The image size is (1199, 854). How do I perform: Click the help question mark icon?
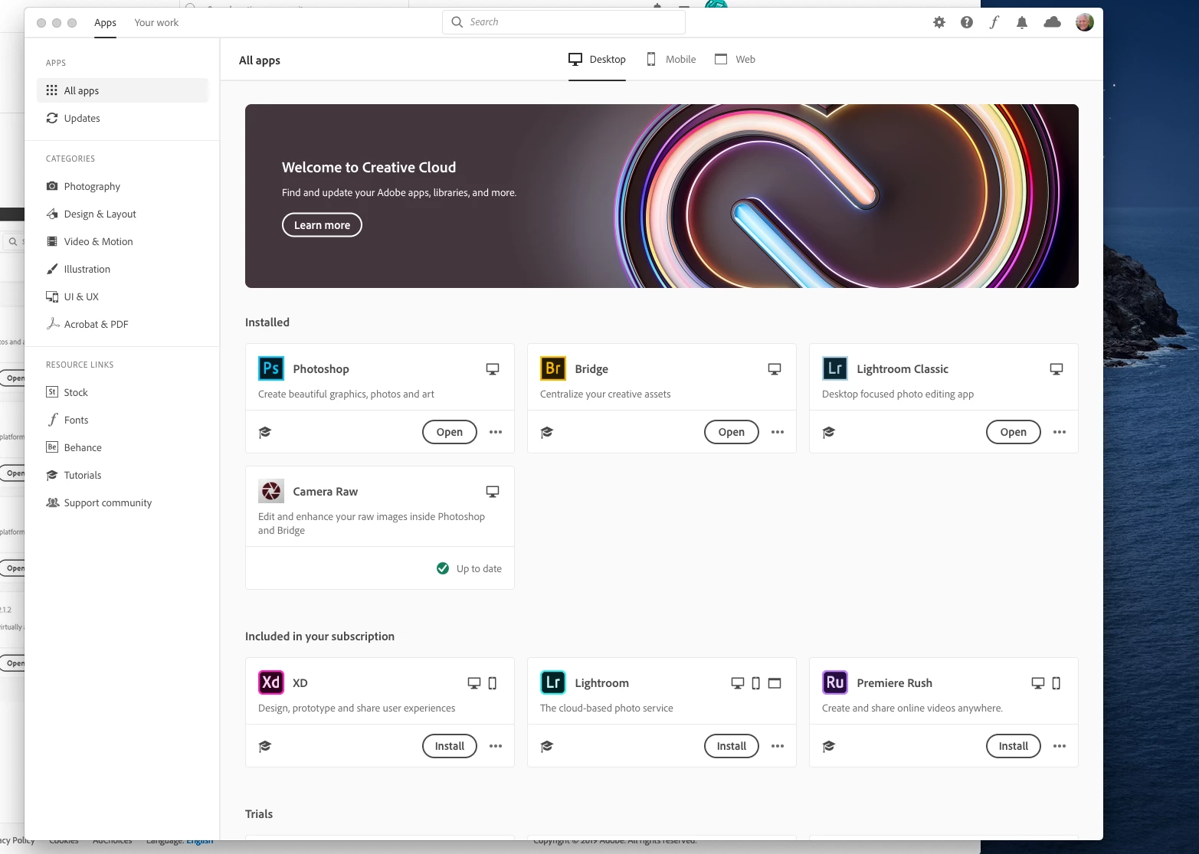(x=967, y=22)
